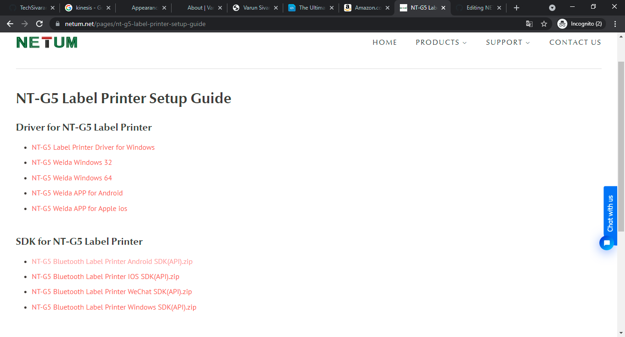Open Chrome's three-dot menu
Viewport: 625px width, 337px height.
pyautogui.click(x=615, y=23)
